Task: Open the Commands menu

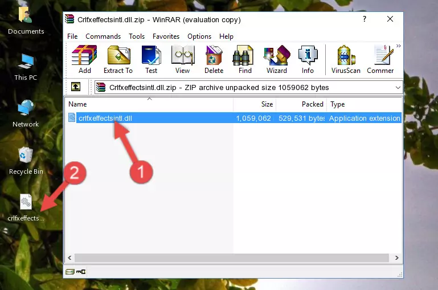Action: tap(103, 36)
